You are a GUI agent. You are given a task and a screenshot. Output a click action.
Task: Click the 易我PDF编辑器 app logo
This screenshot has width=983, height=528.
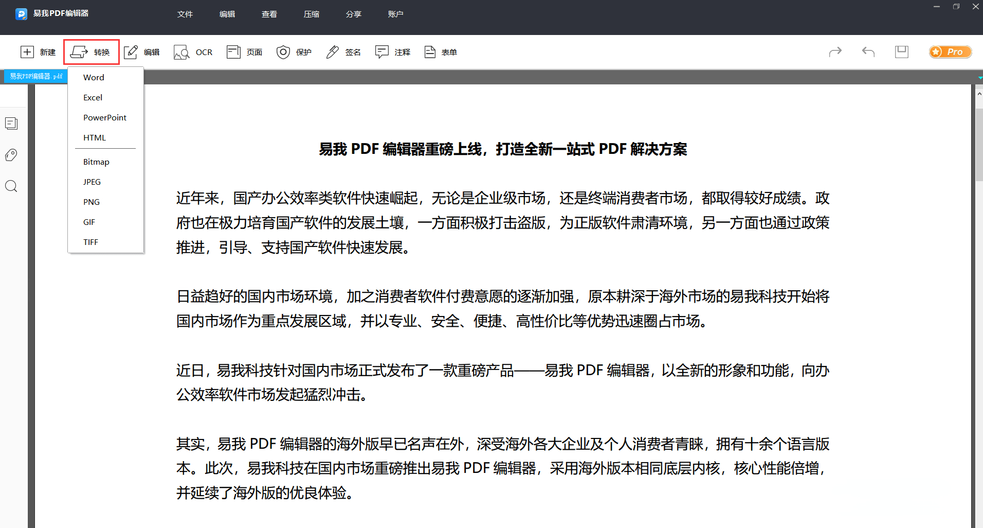(x=21, y=14)
